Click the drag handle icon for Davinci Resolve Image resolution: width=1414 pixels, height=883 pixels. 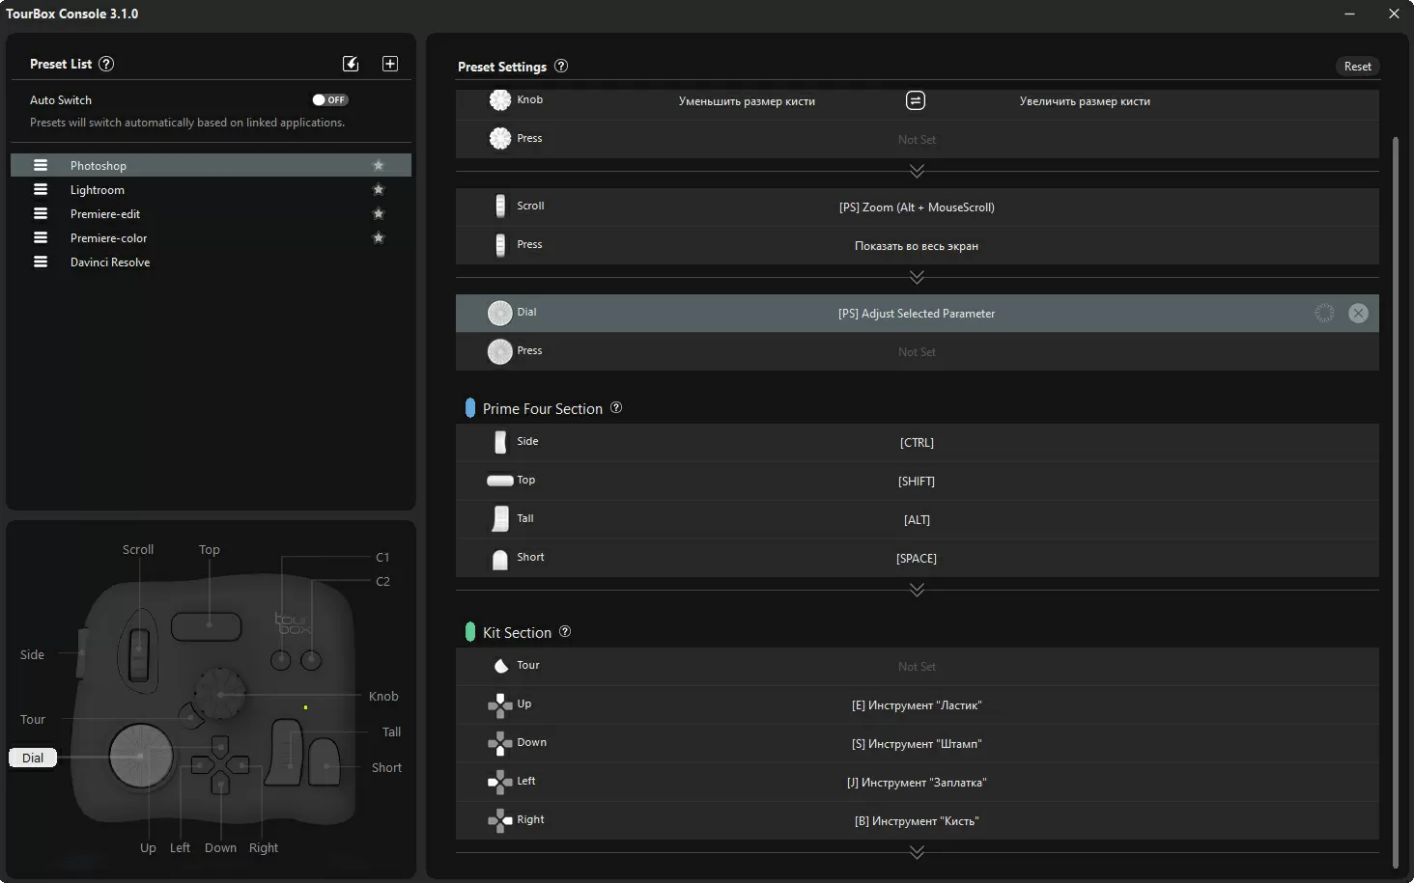coord(41,262)
